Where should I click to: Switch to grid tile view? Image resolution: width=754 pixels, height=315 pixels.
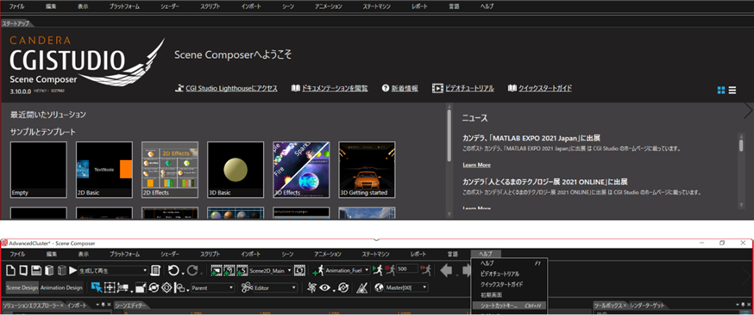coord(721,90)
